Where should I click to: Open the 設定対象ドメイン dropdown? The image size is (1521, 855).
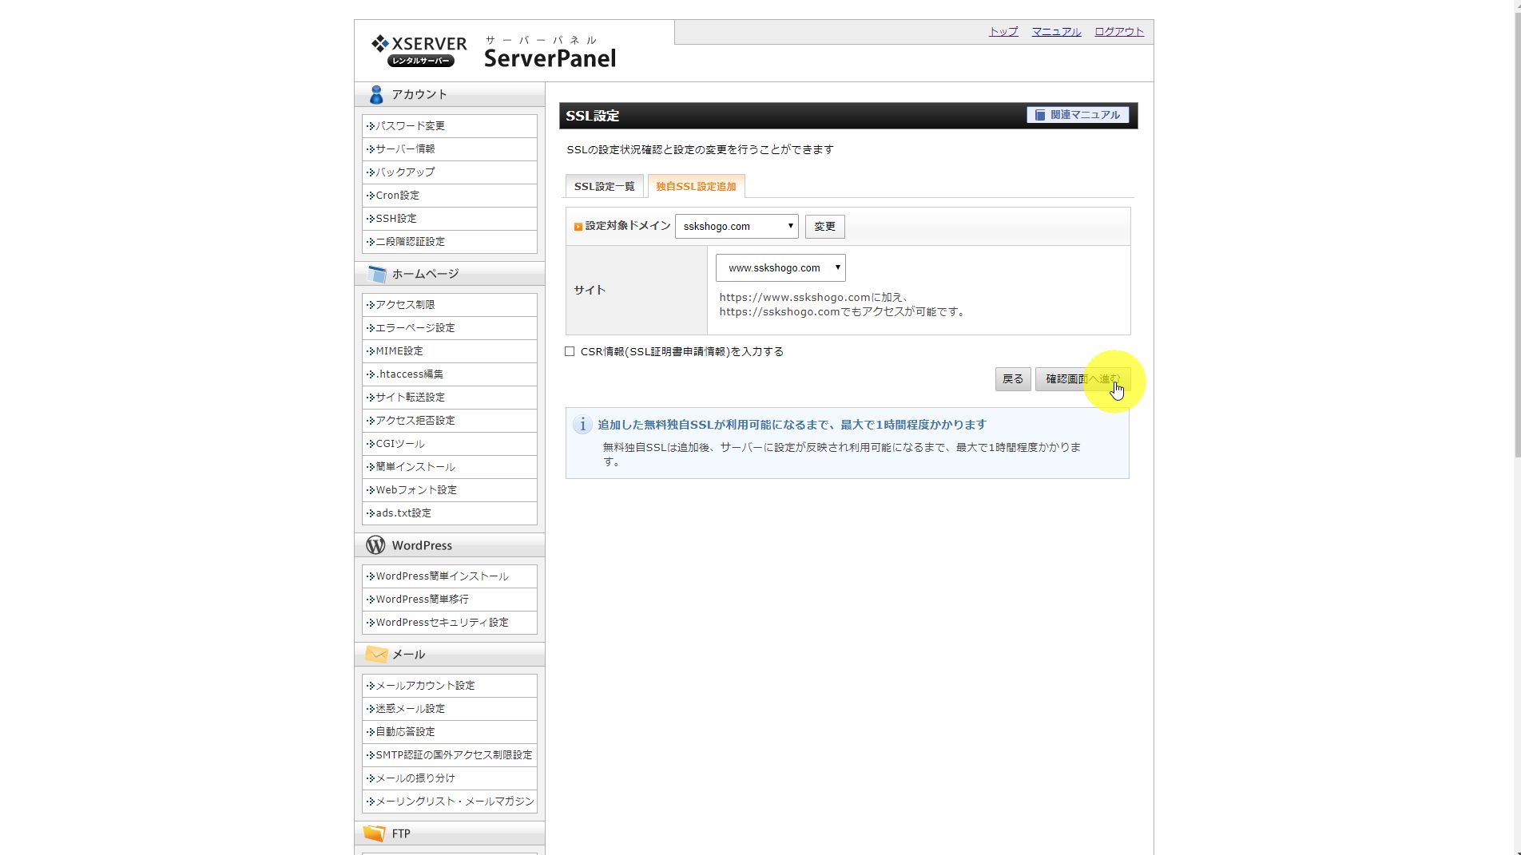point(736,226)
